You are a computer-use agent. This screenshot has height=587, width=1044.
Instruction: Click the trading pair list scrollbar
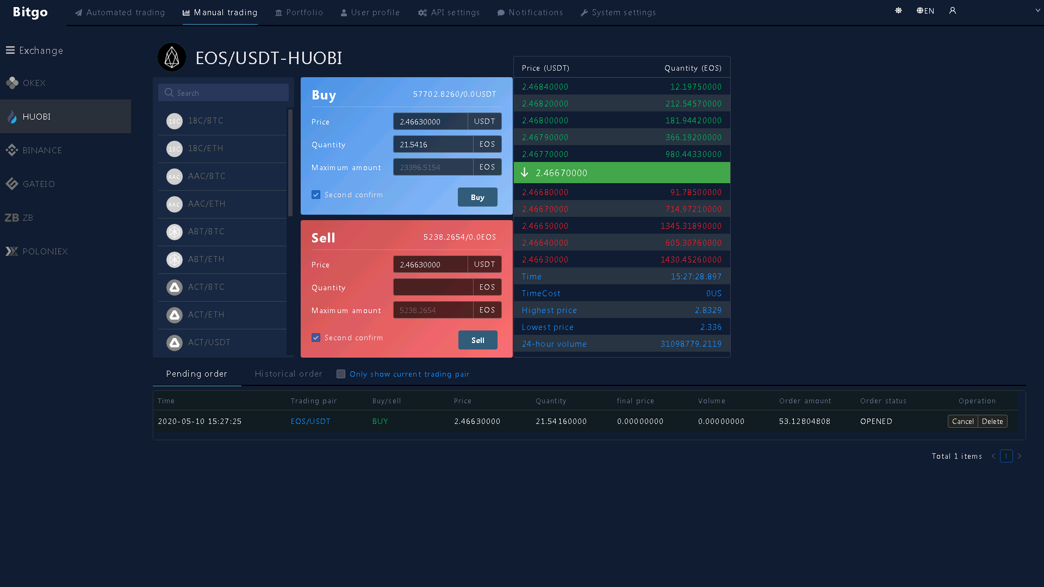(290, 163)
